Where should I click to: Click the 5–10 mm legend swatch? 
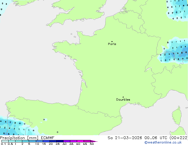32,141
